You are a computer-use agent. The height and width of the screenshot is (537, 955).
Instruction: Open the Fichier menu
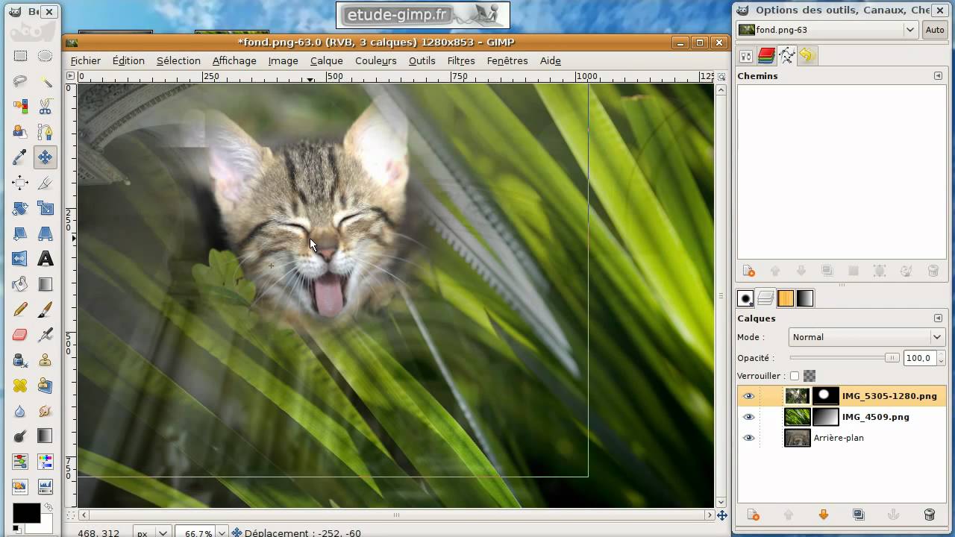86,60
